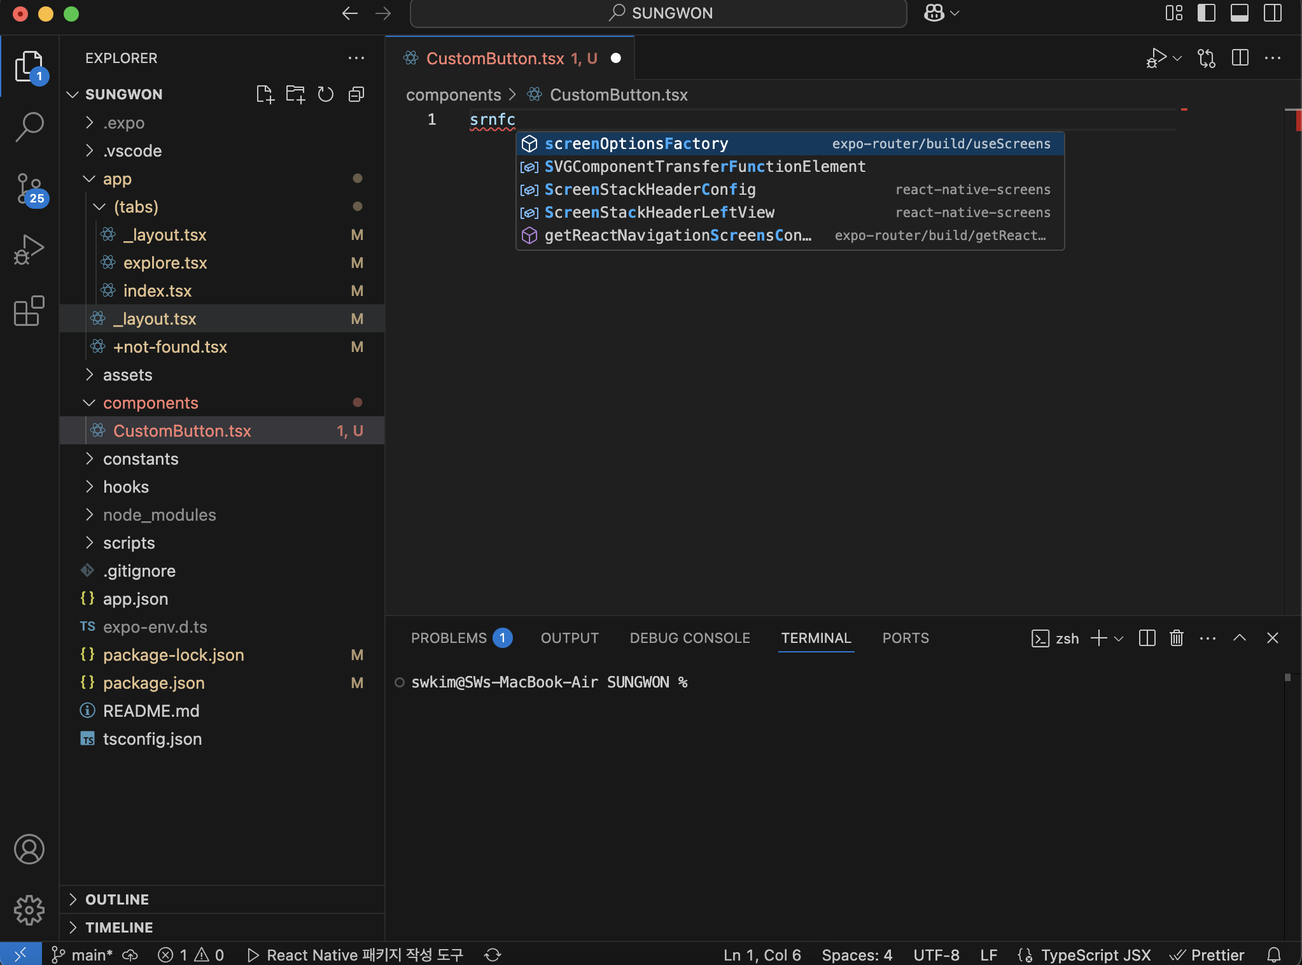
Task: Maximize the panel with up chevron
Action: click(x=1240, y=638)
